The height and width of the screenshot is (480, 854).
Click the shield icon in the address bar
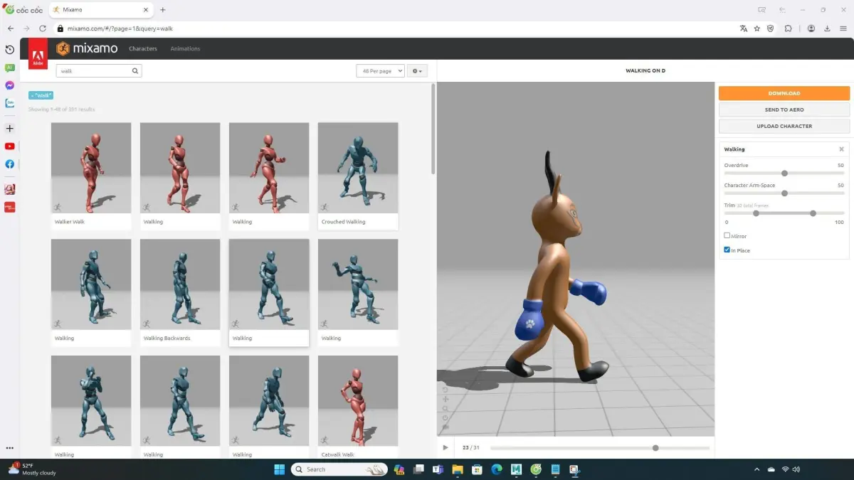[771, 28]
